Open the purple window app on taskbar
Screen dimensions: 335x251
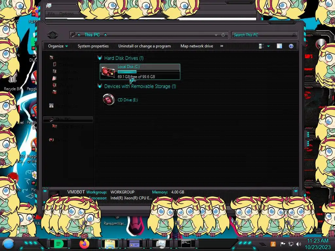[x=134, y=244]
